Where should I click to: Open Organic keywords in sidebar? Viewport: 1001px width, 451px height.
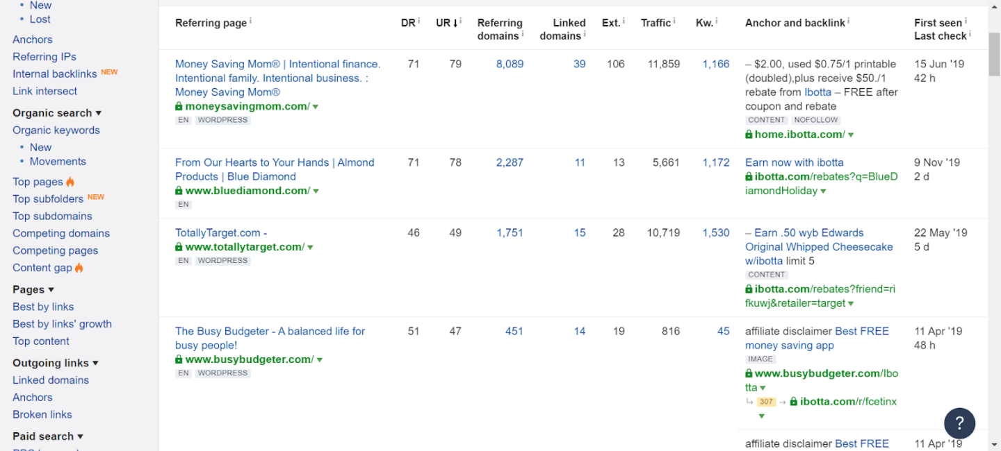pyautogui.click(x=56, y=130)
